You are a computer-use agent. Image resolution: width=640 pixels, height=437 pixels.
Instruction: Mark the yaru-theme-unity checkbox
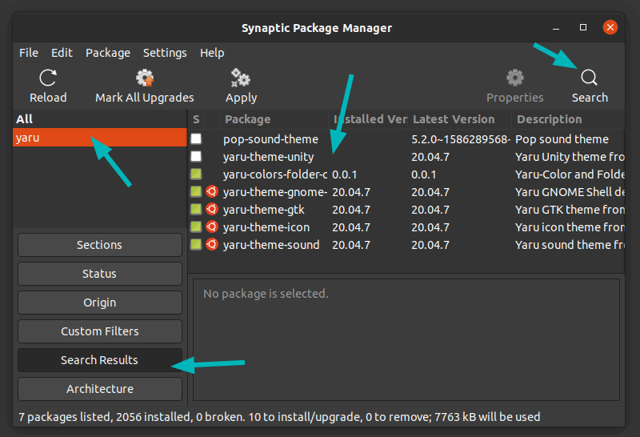196,157
